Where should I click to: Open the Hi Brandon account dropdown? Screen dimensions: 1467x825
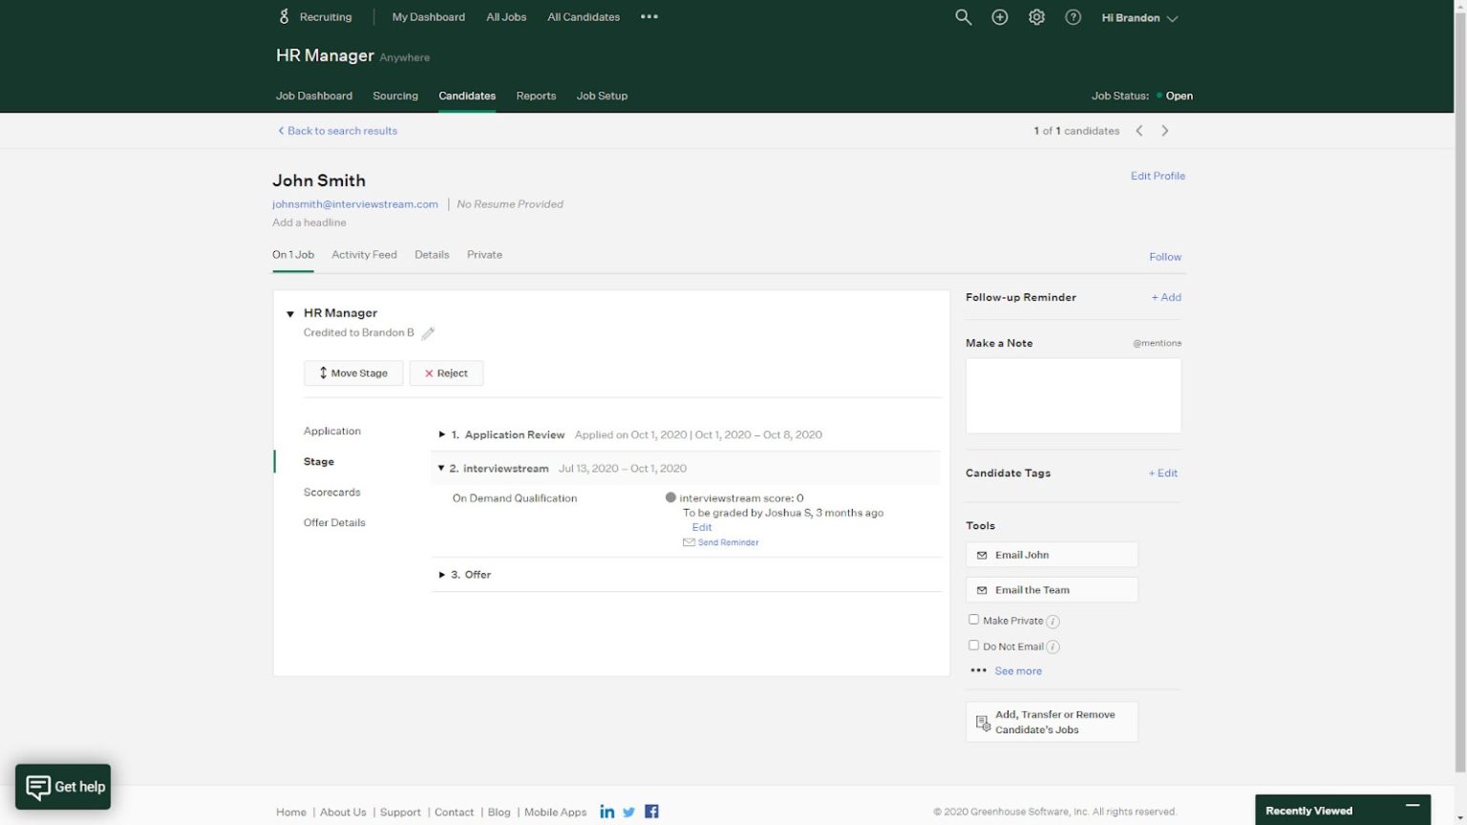[x=1139, y=16]
